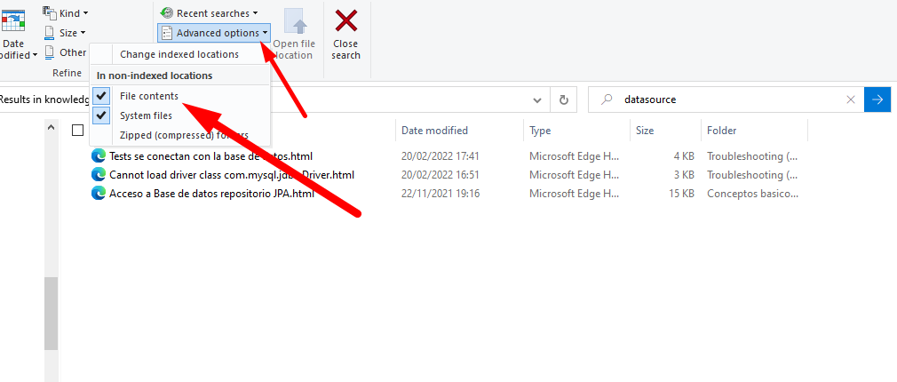Viewport: 897px width, 382px height.
Task: Sort by the Size column header
Action: pos(645,131)
